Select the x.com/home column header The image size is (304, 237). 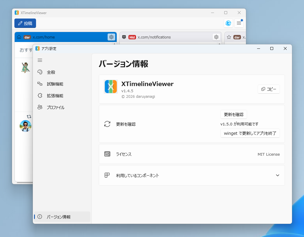click(66, 37)
